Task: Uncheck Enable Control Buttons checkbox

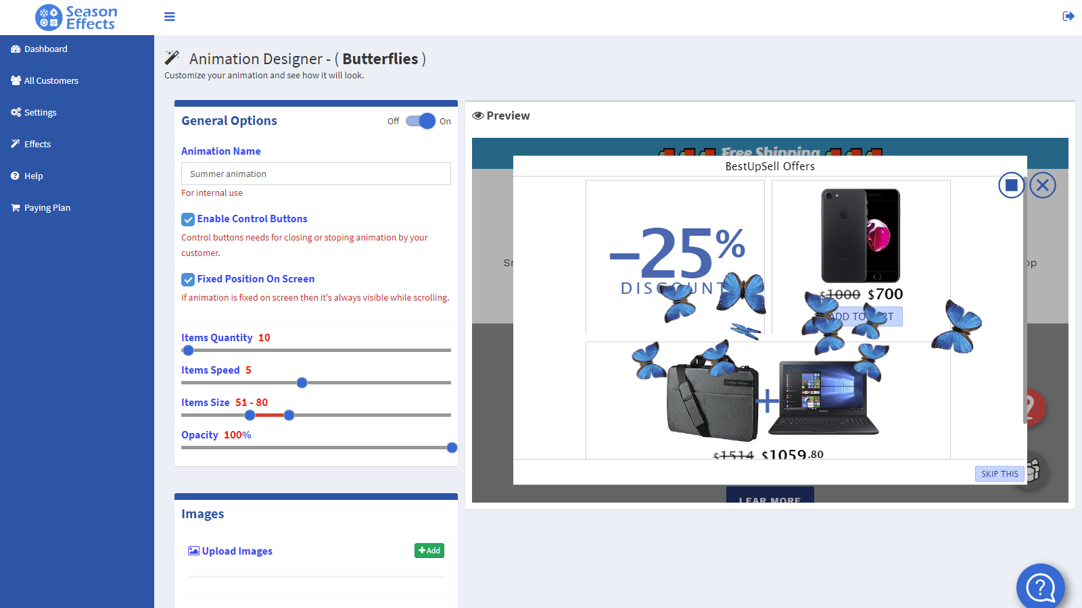Action: coord(188,220)
